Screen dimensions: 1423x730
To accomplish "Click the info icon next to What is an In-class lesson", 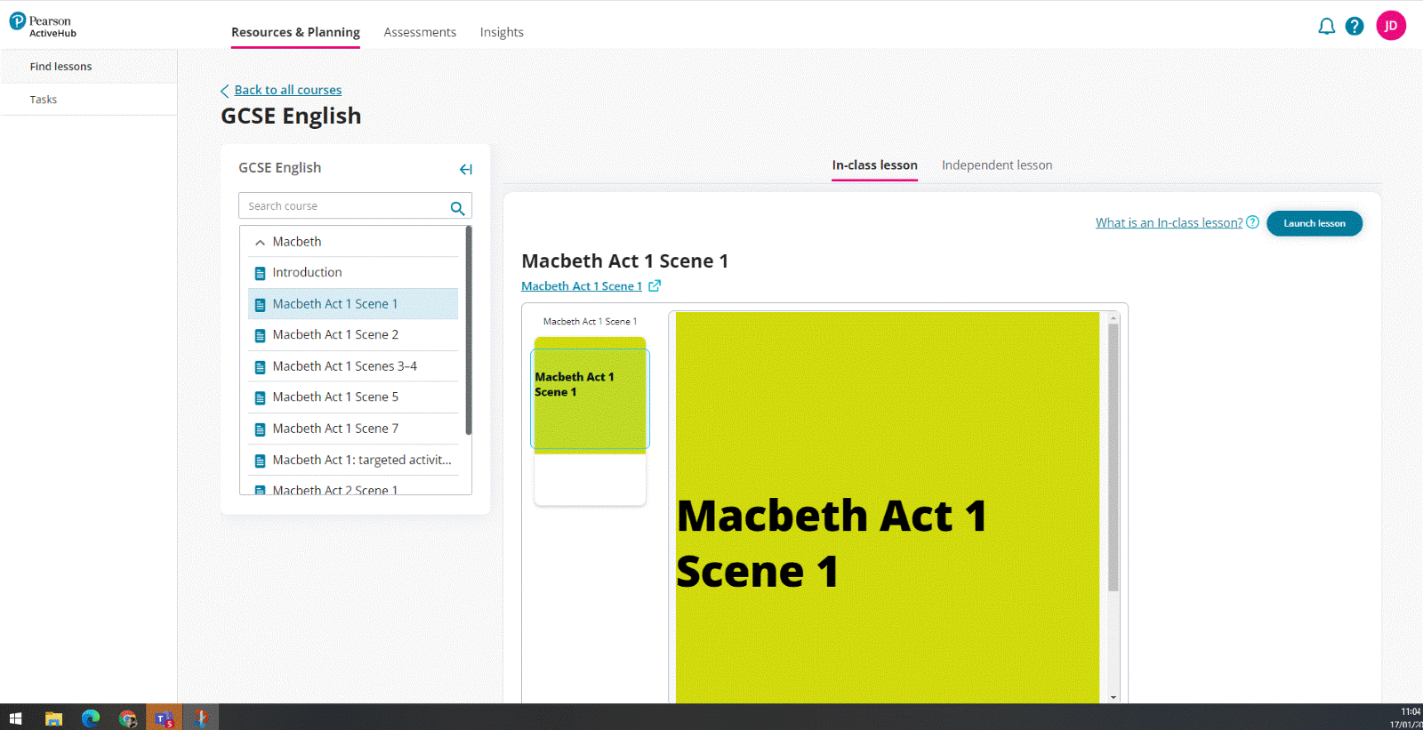I will pos(1252,222).
